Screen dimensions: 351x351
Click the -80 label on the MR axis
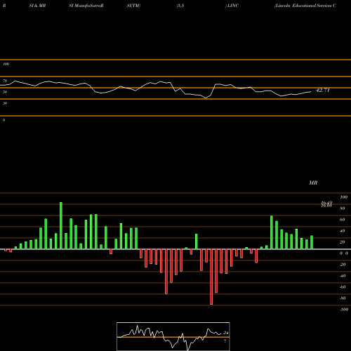point(343,298)
